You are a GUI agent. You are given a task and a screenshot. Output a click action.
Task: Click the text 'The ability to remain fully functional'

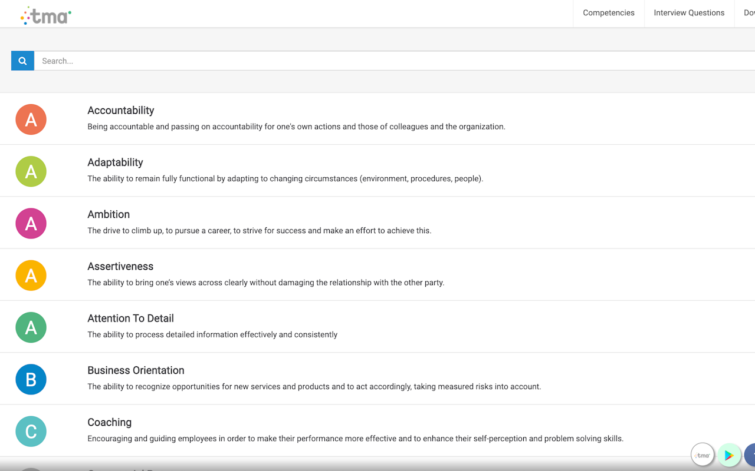click(x=285, y=178)
